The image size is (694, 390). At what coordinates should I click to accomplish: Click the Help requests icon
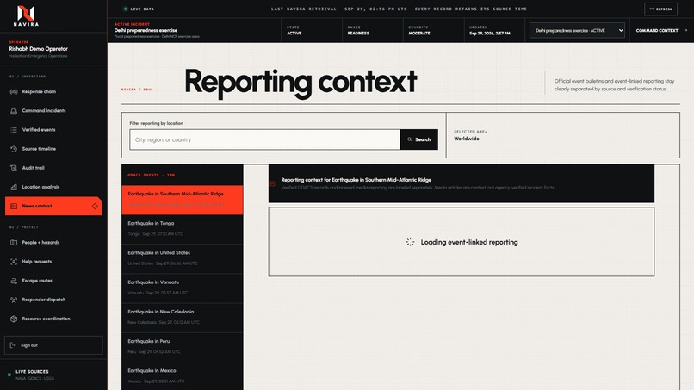[14, 261]
